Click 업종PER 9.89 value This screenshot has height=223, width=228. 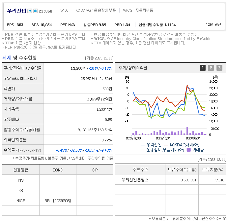click(x=102, y=25)
